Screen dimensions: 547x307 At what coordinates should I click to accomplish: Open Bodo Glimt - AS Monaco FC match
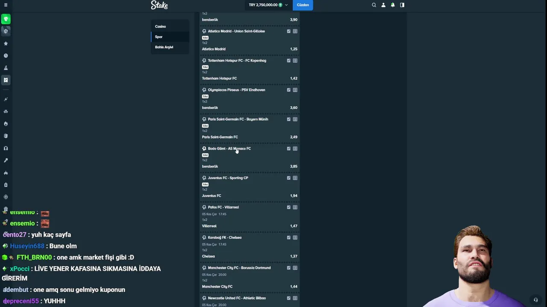pyautogui.click(x=229, y=148)
